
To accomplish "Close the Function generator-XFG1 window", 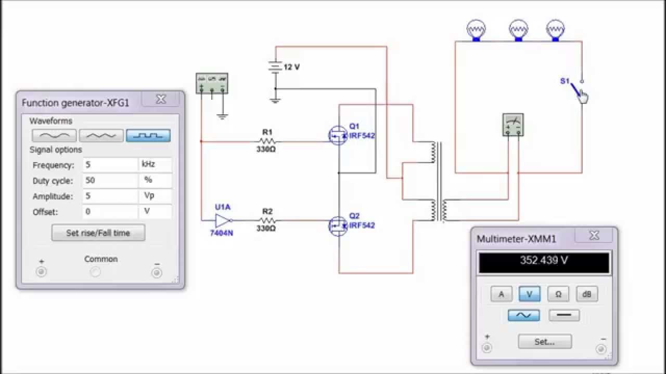I will click(161, 99).
